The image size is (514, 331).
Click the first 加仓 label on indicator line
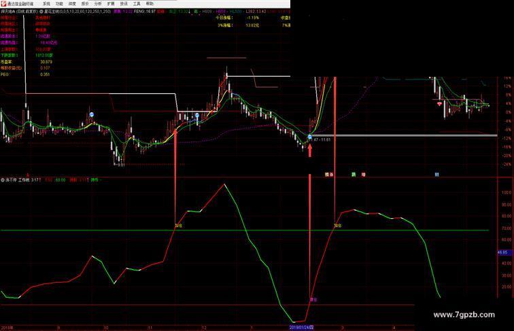(x=178, y=226)
